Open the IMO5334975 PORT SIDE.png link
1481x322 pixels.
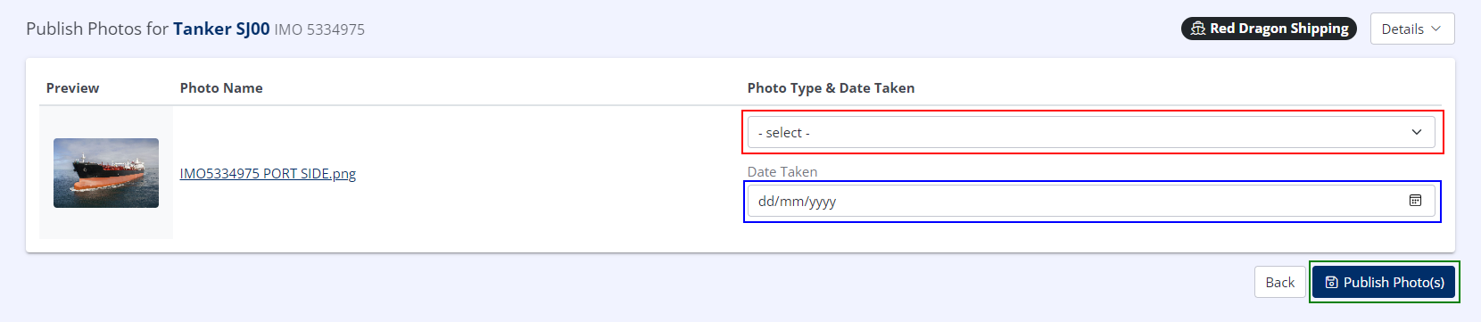(x=268, y=173)
